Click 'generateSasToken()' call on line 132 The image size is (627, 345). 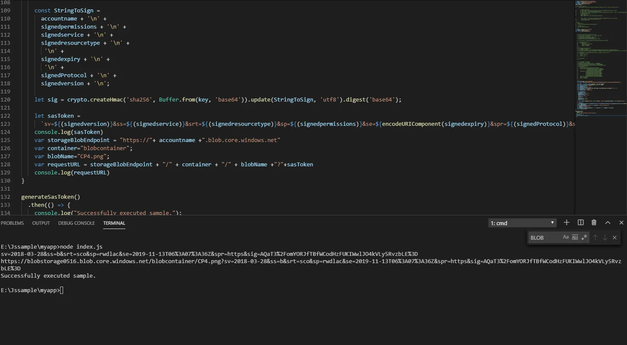(x=51, y=197)
